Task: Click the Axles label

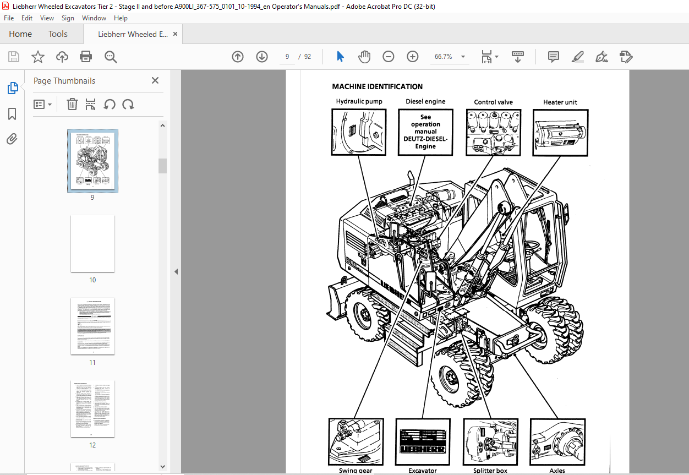Action: point(557,471)
